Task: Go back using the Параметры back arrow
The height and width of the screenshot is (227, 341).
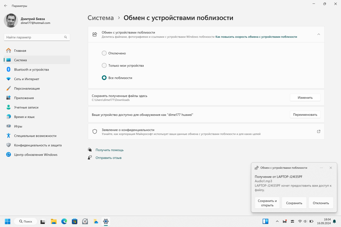Action: coord(6,6)
